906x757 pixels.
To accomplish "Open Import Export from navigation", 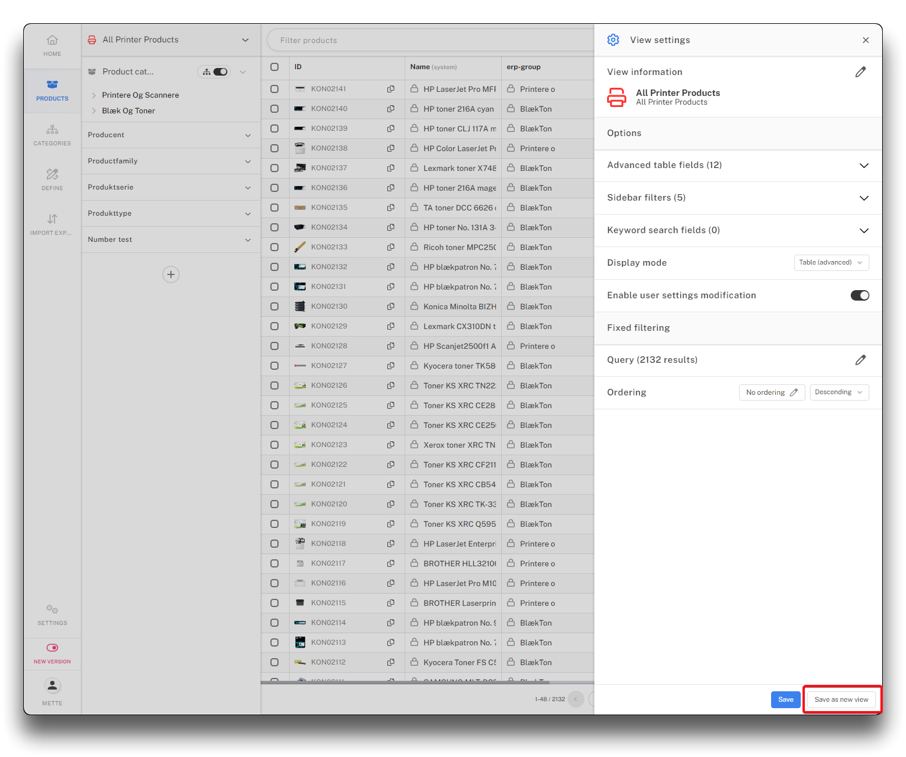I will (52, 224).
